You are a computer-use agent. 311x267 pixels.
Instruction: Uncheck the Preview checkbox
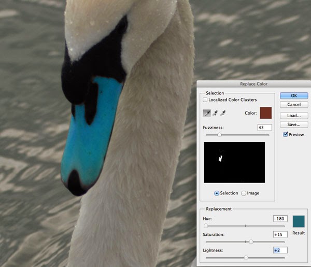point(286,134)
